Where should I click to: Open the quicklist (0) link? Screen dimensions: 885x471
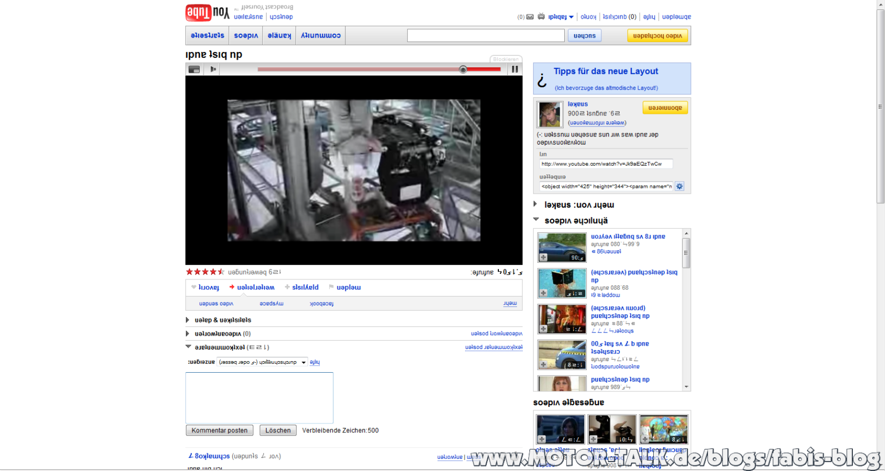(x=619, y=17)
